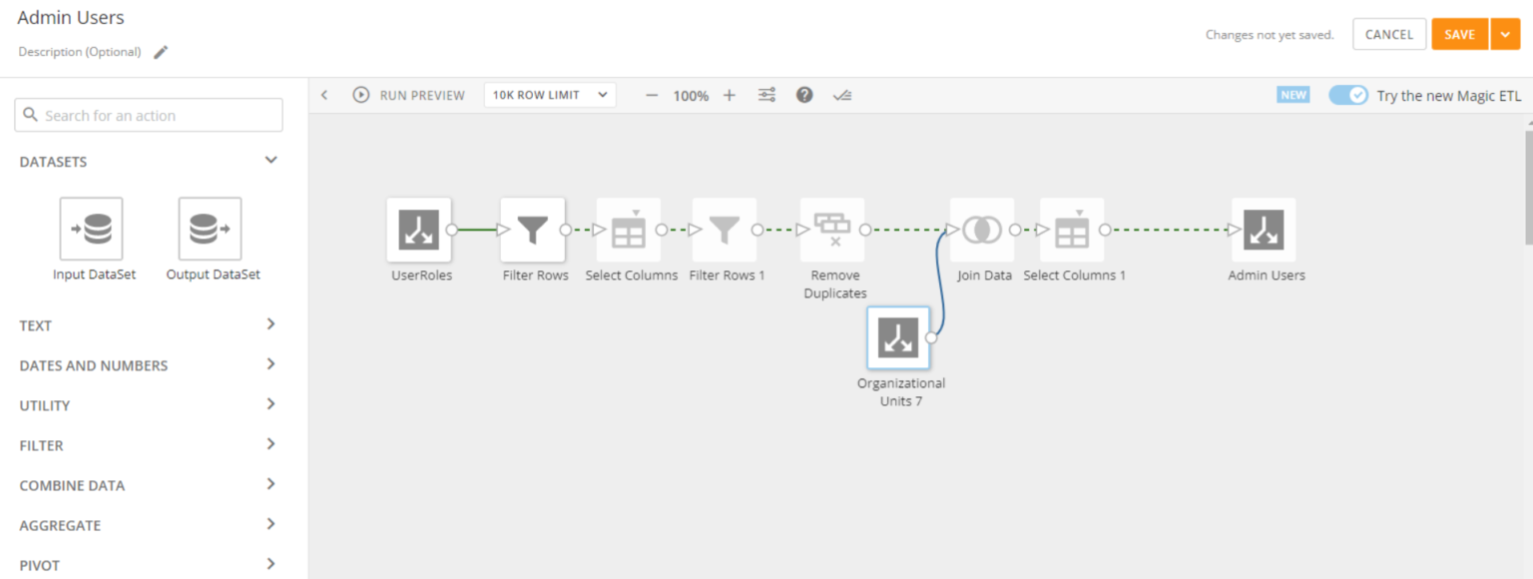The width and height of the screenshot is (1533, 579).
Task: Select the Output DataSet tile
Action: pyautogui.click(x=211, y=228)
